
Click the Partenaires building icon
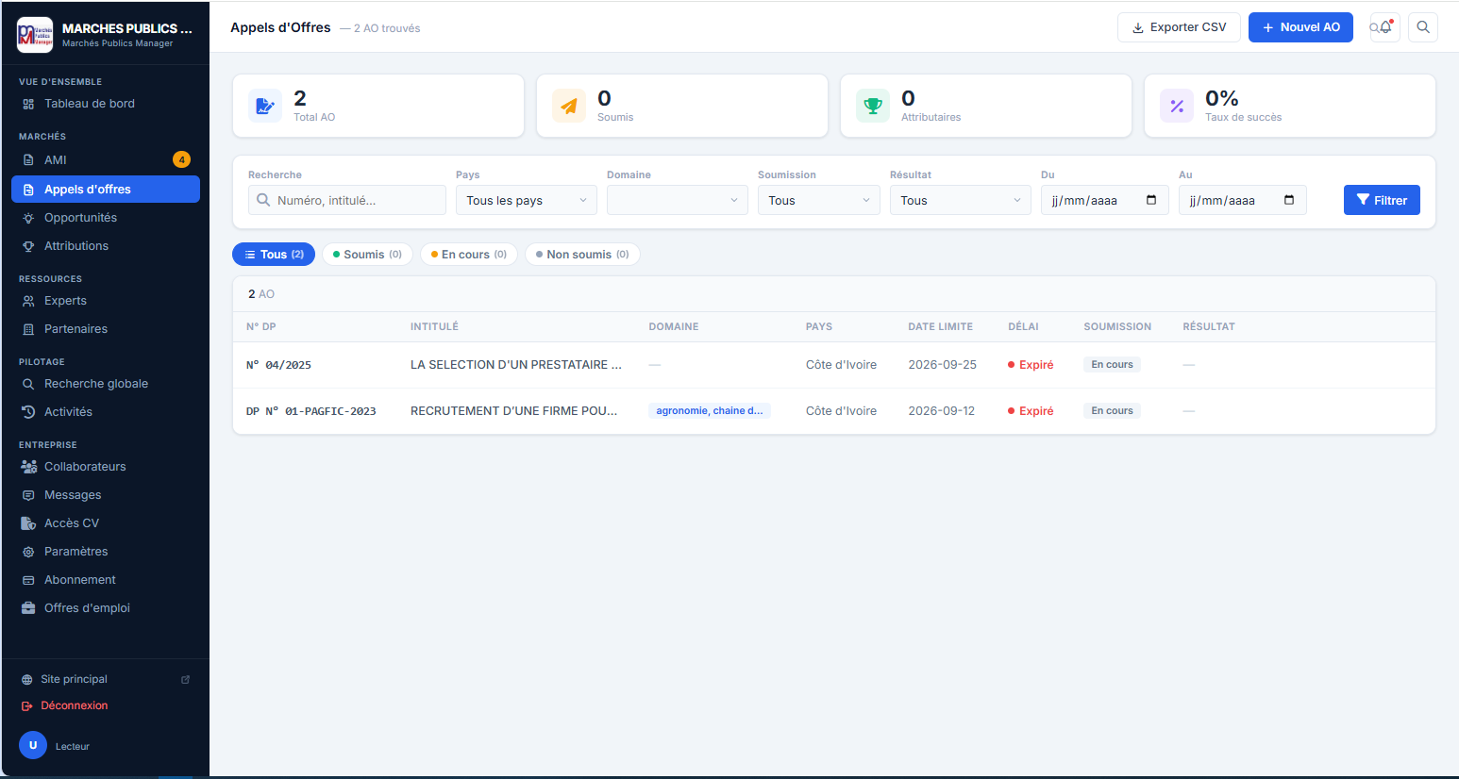point(28,329)
